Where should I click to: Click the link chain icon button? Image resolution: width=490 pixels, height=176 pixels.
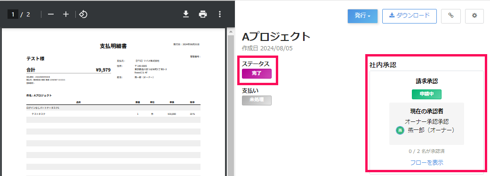(450, 16)
